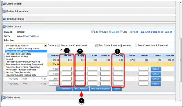This screenshot has height=107, width=183.
Task: Check Post Claim Level Adjustment option
Action: click(x=97, y=45)
